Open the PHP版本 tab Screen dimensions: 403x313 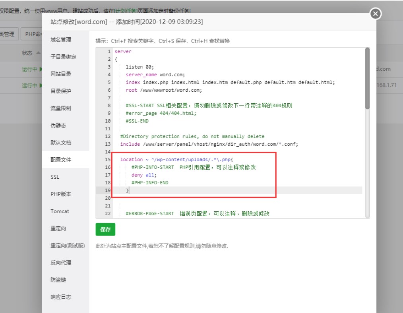click(61, 194)
